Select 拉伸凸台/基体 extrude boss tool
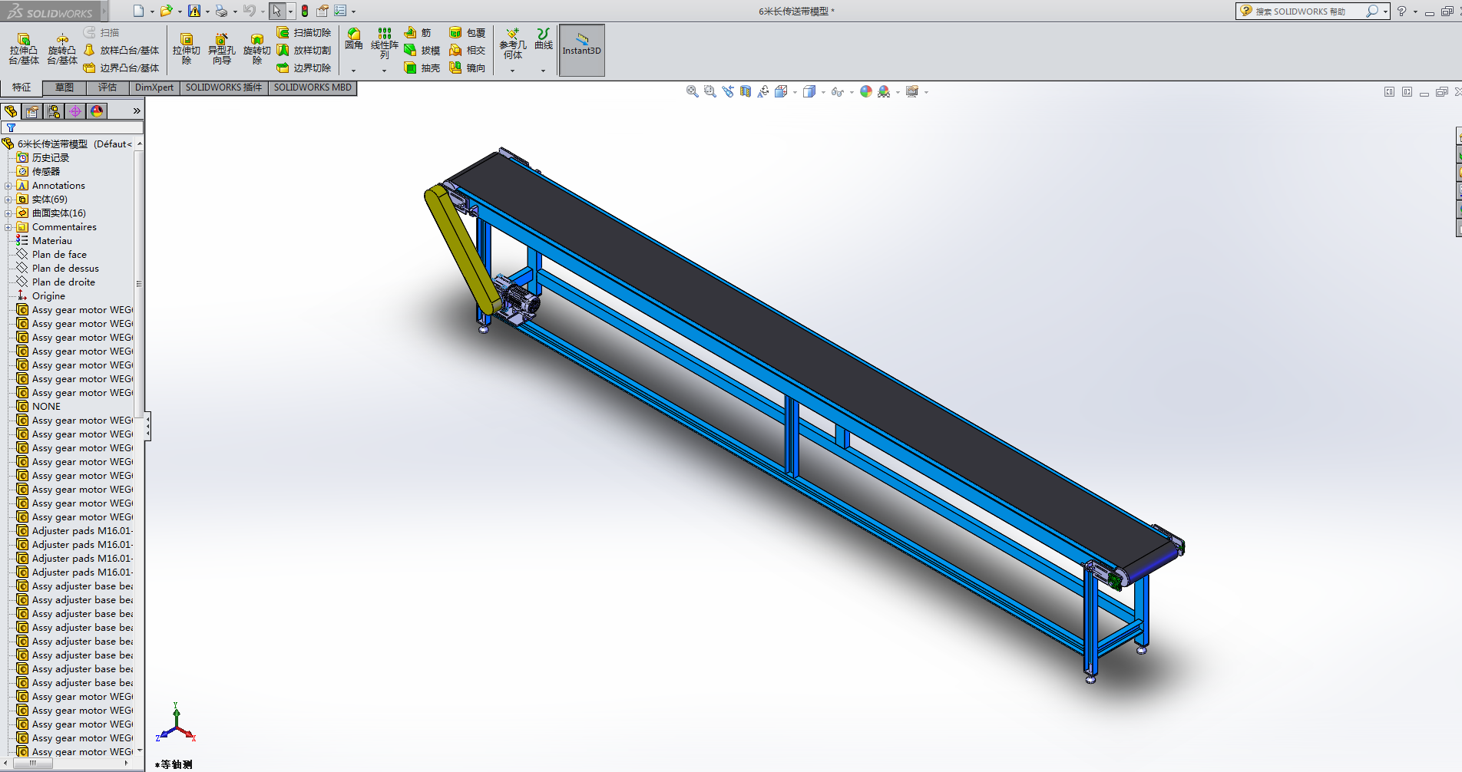Viewport: 1462px width, 772px height. [24, 49]
